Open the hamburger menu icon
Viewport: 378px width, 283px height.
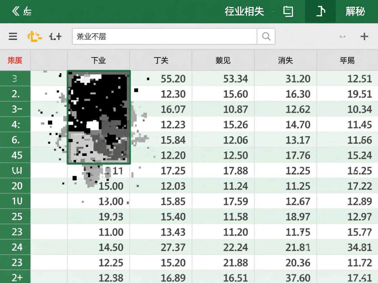13,36
